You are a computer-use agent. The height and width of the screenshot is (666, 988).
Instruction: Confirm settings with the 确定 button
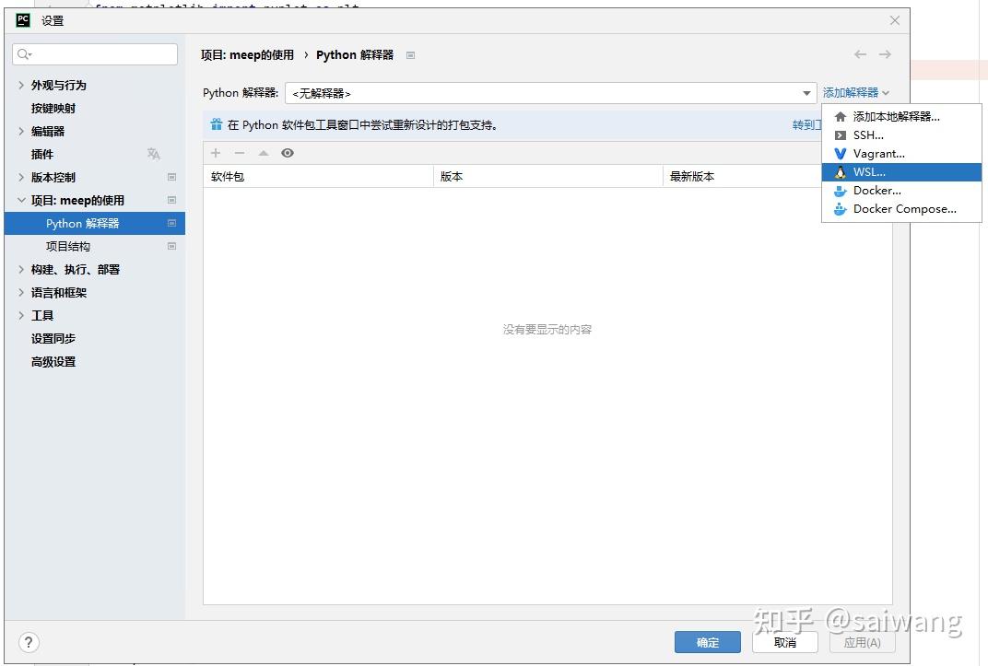(707, 642)
